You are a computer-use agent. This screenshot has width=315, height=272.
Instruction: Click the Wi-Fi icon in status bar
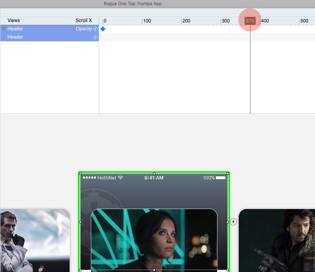(x=120, y=178)
